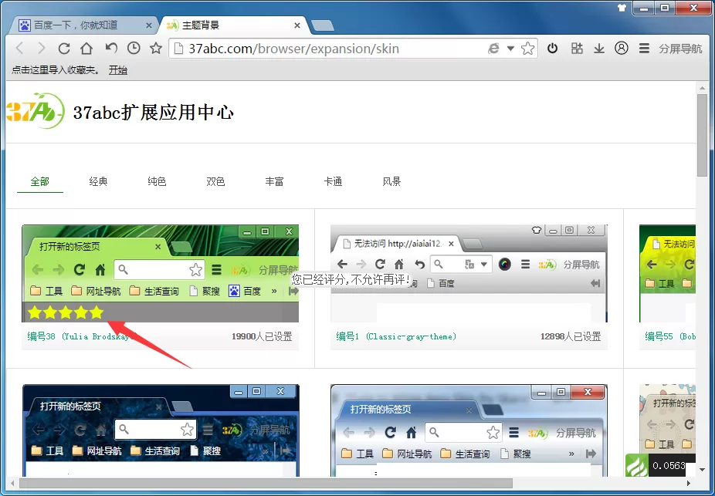The image size is (715, 496).
Task: Select the 纯色 category tab
Action: (157, 182)
